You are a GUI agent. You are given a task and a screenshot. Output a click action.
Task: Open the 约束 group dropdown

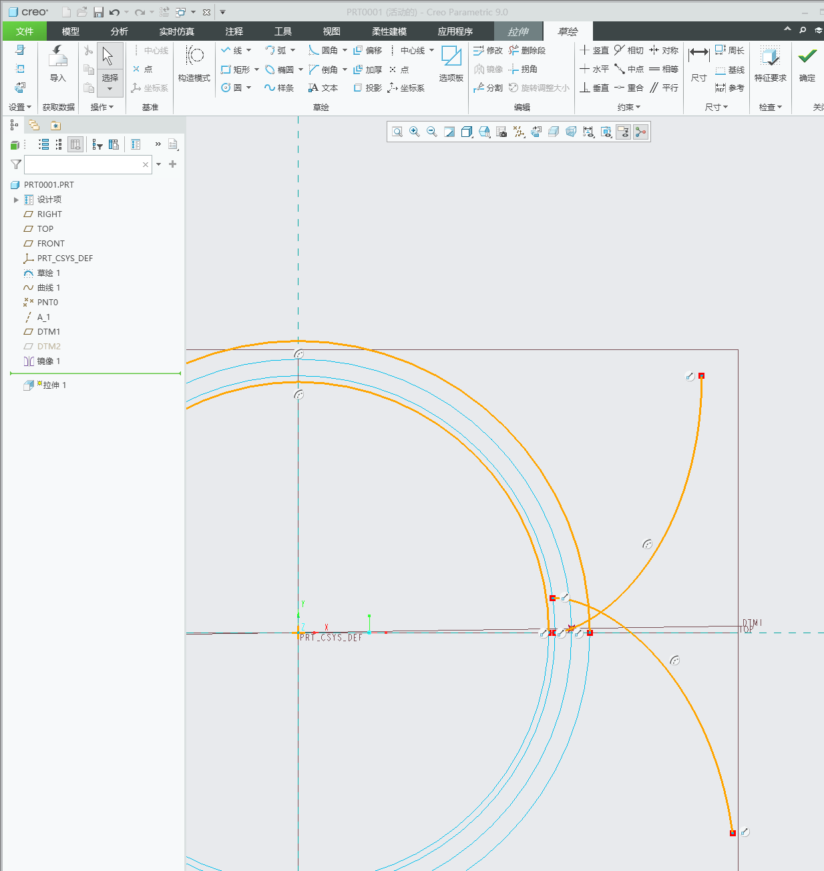tap(628, 107)
